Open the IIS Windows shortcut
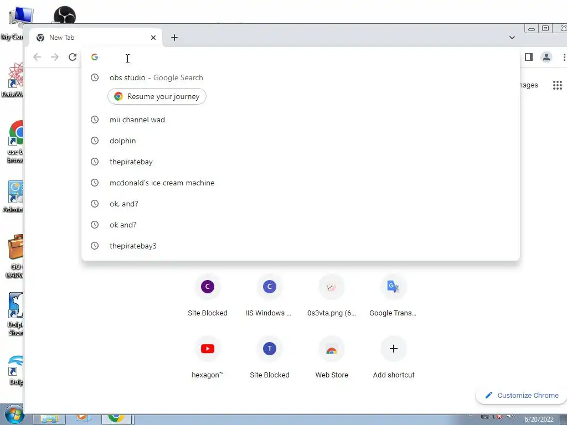 [270, 297]
